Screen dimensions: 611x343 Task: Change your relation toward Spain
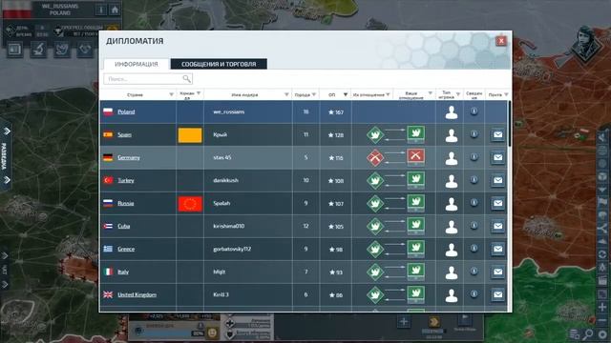(x=416, y=134)
